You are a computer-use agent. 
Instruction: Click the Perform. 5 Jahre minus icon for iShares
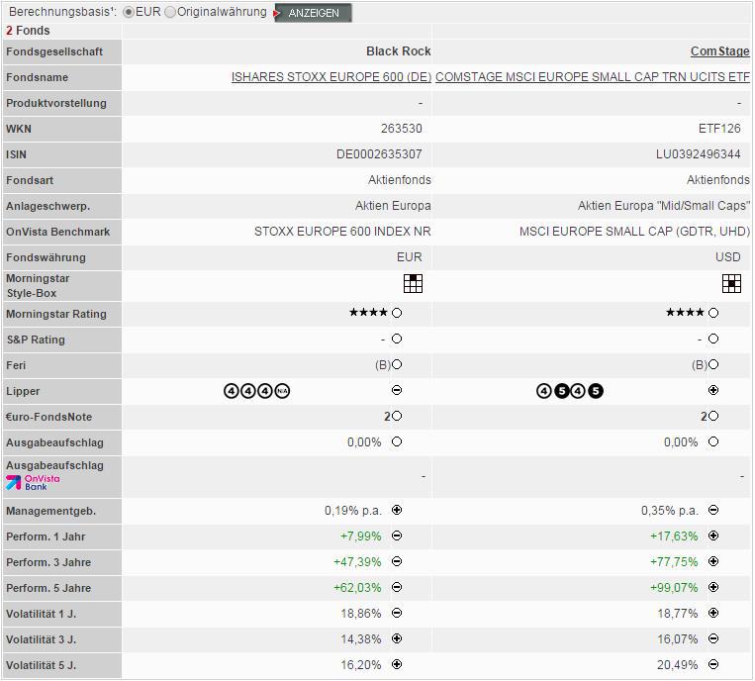coord(397,587)
